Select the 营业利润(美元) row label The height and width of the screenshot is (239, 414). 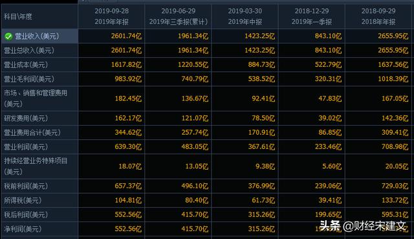pos(26,147)
